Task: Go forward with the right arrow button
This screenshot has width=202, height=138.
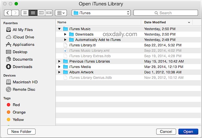Action: pyautogui.click(x=15, y=13)
